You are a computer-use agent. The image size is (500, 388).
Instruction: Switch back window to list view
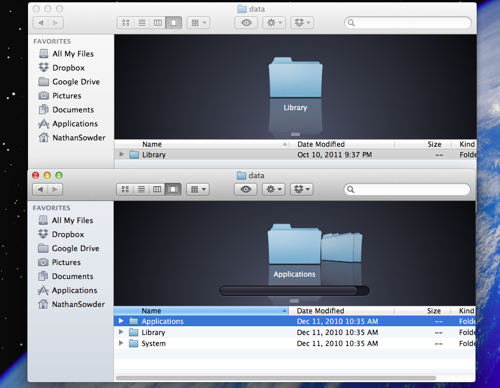[142, 23]
